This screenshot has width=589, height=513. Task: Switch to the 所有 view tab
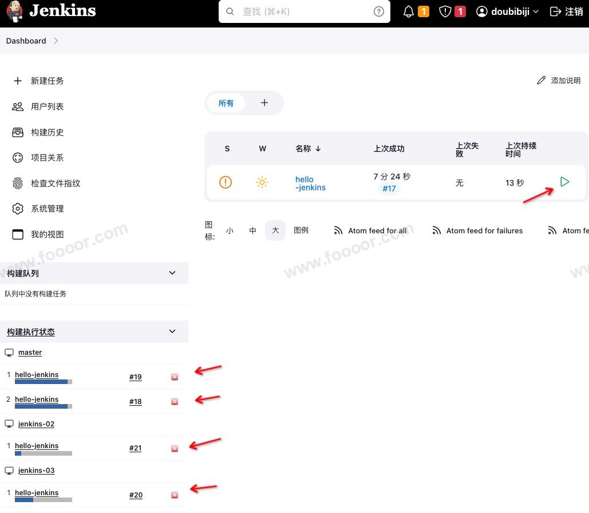[226, 103]
